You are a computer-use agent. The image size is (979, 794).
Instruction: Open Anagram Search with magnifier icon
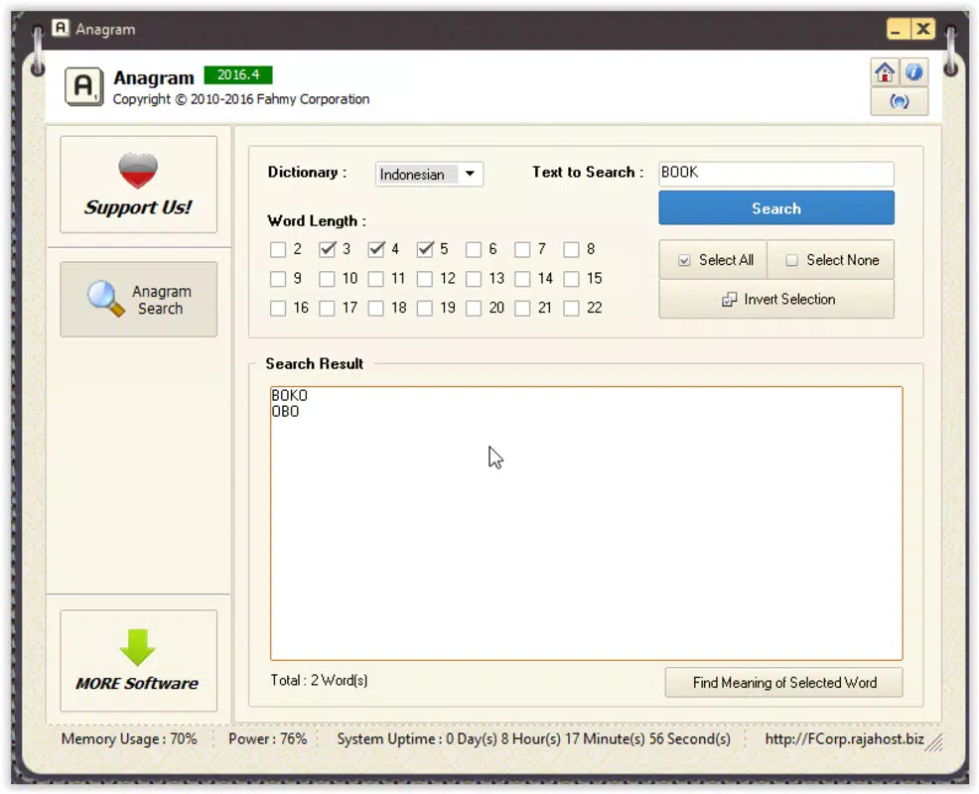[139, 300]
